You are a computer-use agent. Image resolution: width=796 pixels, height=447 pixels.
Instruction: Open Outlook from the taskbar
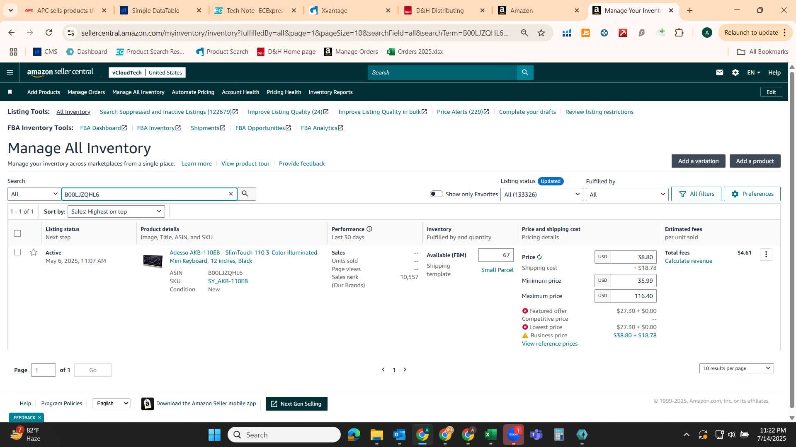pos(399,435)
